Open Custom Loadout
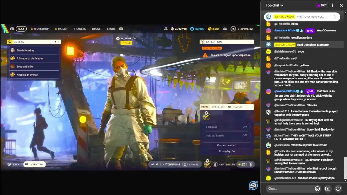The height and width of the screenshot is (195, 347). pos(227,145)
